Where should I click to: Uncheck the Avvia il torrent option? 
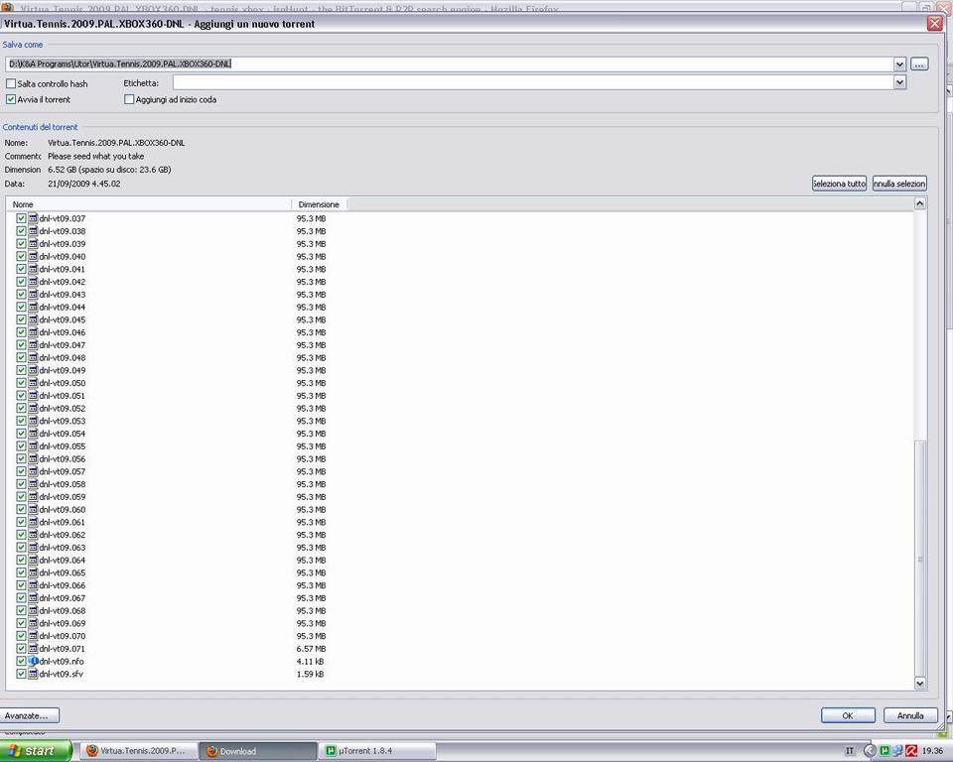(11, 99)
